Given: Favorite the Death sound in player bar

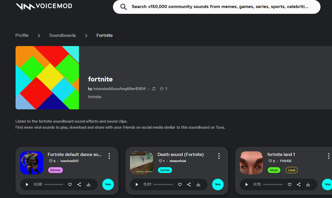Looking at the screenshot, I should 180,184.
